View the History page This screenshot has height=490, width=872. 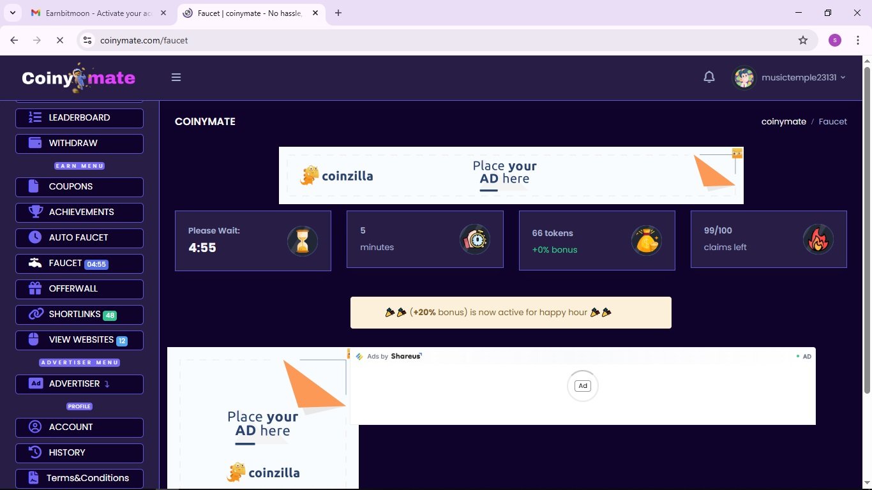click(x=79, y=452)
